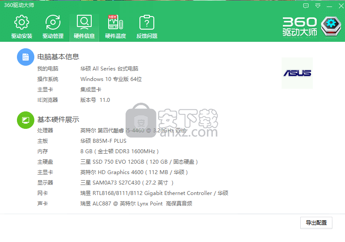Click 'Windows 10 专业版 64位' value

(111, 79)
